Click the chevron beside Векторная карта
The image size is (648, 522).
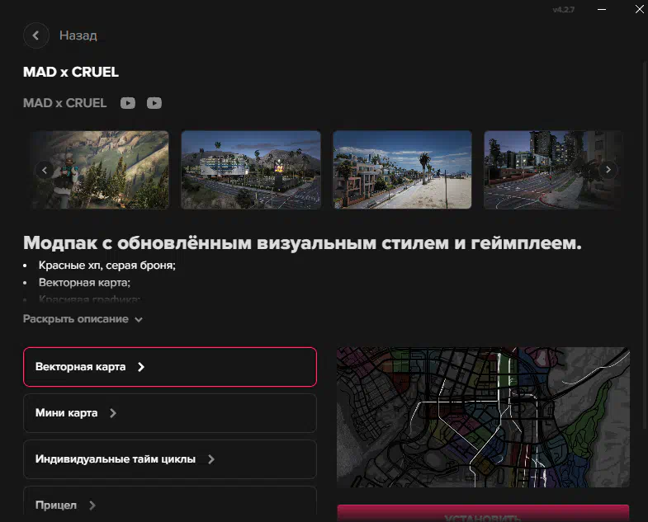(141, 367)
